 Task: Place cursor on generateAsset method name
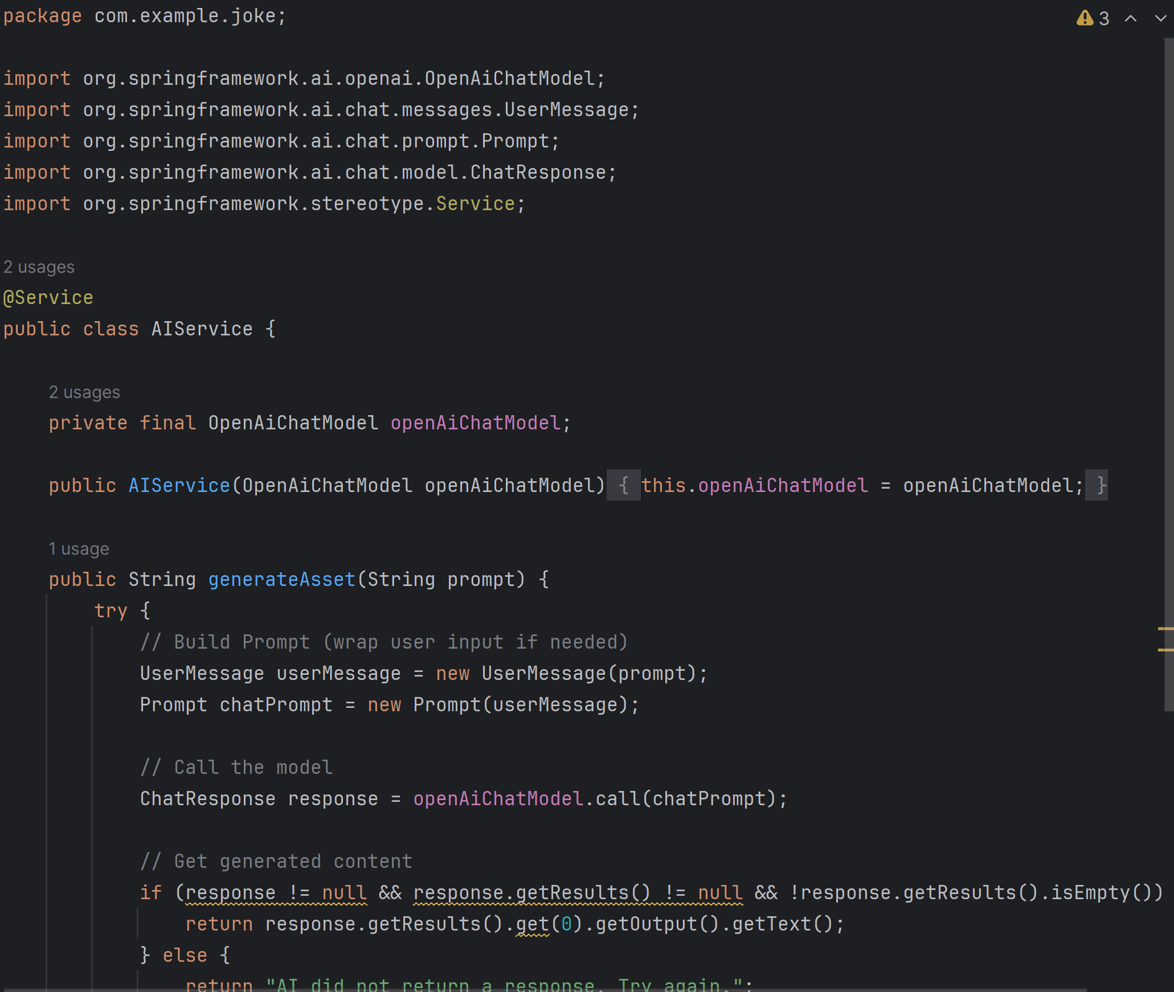pos(281,579)
